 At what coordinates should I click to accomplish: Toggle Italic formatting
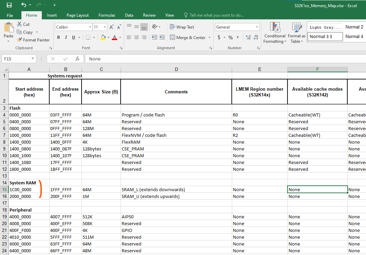66,37
